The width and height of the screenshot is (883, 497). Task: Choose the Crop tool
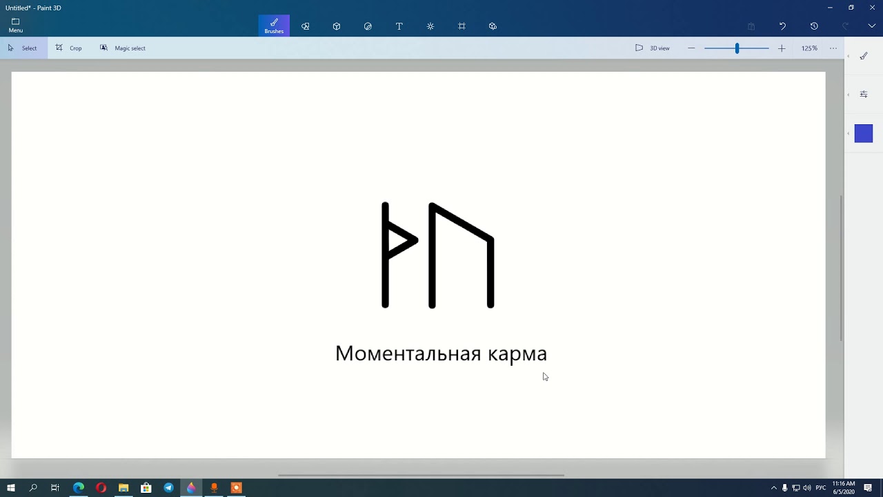coord(69,48)
